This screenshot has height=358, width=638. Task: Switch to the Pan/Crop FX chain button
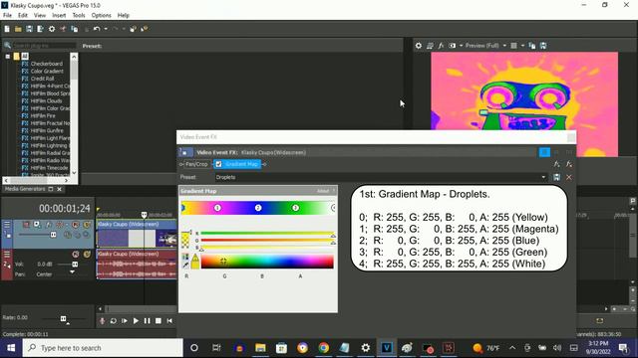click(x=196, y=164)
